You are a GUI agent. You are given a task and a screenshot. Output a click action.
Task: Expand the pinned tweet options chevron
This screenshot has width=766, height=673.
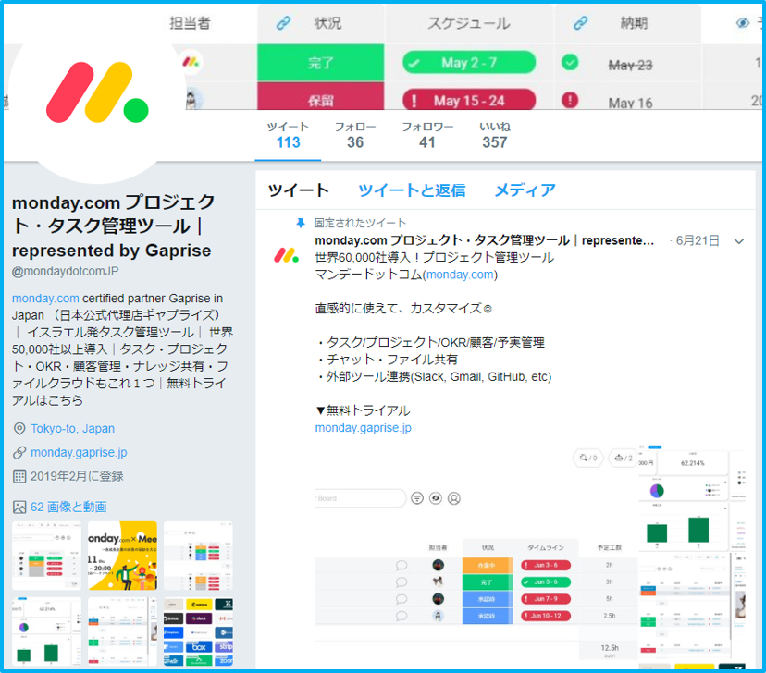pos(738,241)
